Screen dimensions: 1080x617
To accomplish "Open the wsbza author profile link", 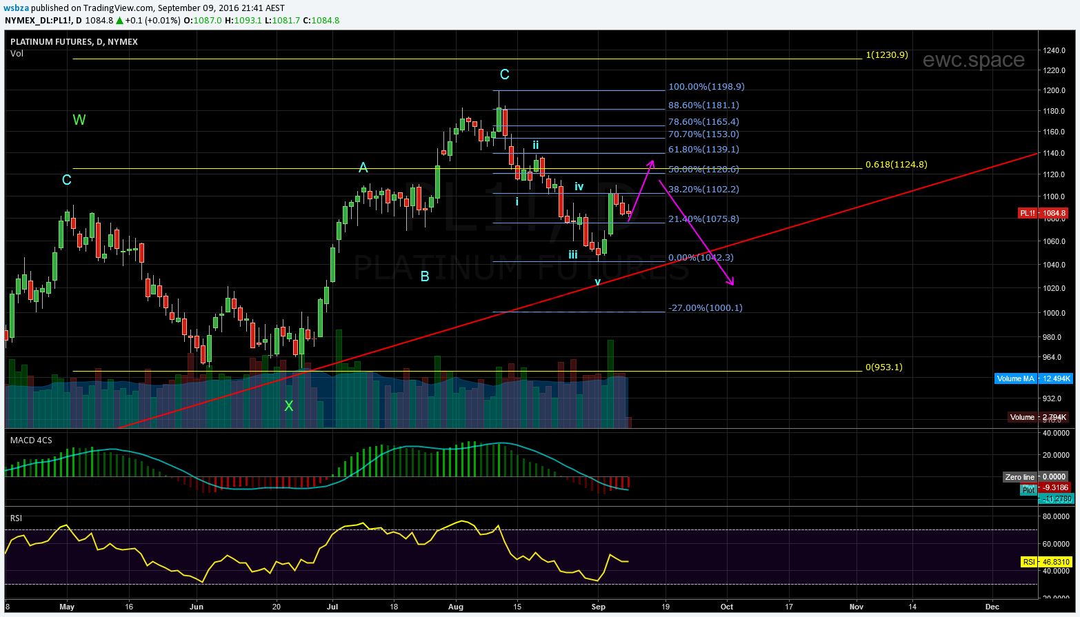I will coord(15,8).
